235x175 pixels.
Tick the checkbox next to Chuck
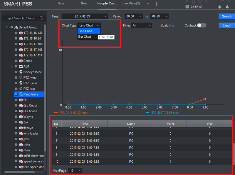(16, 61)
